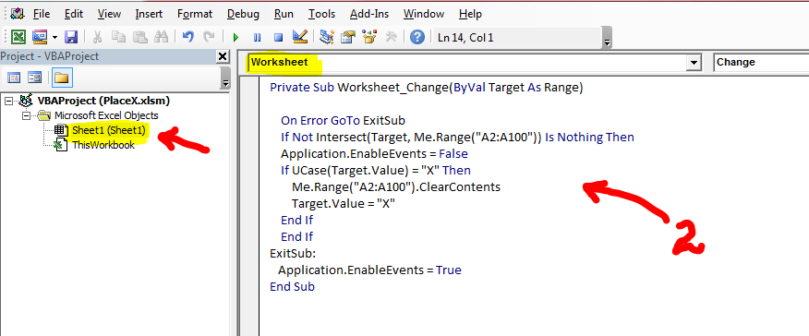Click the If Not Intersect code line
Viewport: 809px width, 336px height.
tap(457, 138)
